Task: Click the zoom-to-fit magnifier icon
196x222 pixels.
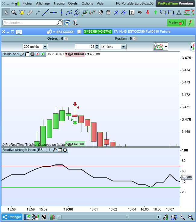Action: (x=174, y=217)
